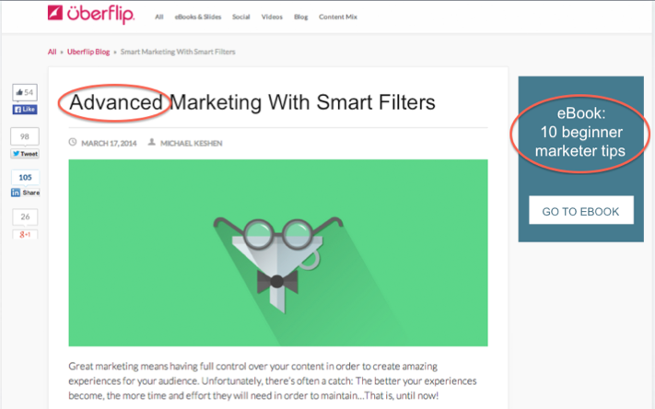Select the date March 17, 2014
This screenshot has height=409, width=655.
[x=109, y=144]
